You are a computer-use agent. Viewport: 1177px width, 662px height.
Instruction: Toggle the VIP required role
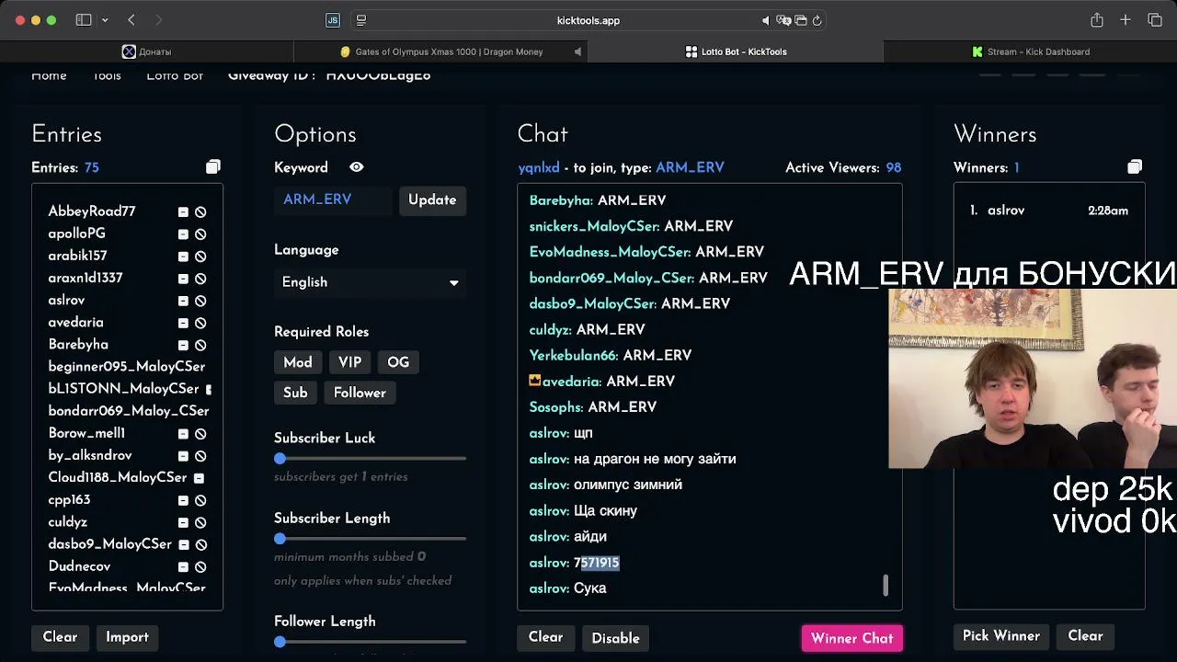[x=349, y=362]
